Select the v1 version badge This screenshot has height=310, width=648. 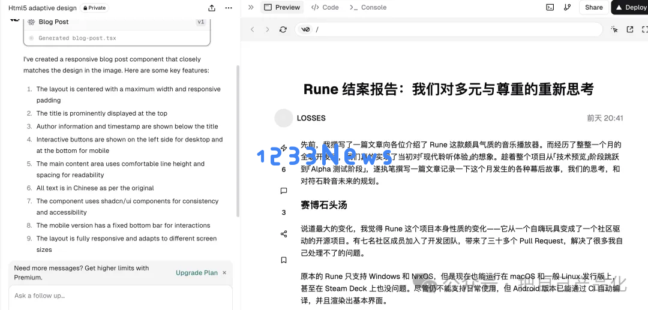(201, 22)
